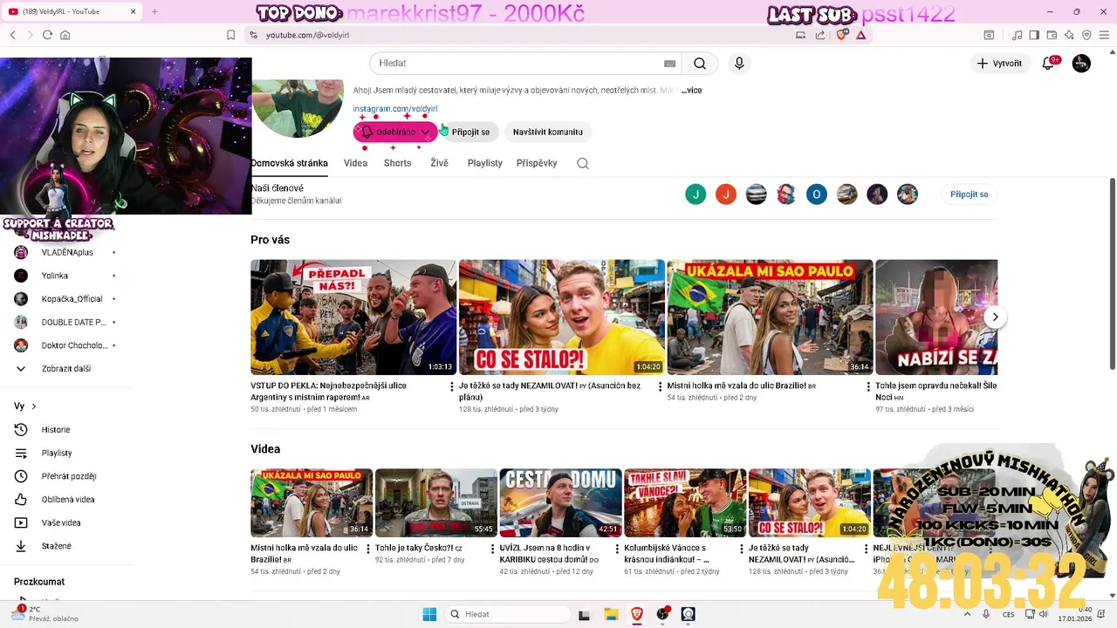This screenshot has width=1117, height=628.
Task: Click Připojit se in the Naši členové row
Action: pos(969,195)
